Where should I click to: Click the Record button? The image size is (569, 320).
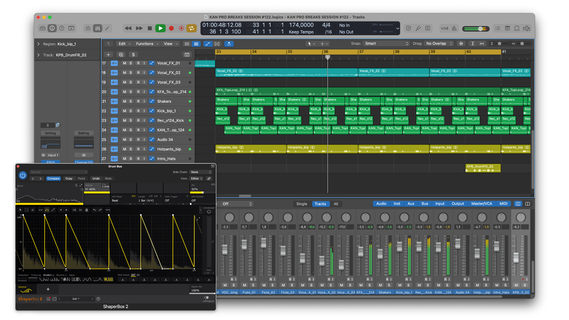[171, 28]
